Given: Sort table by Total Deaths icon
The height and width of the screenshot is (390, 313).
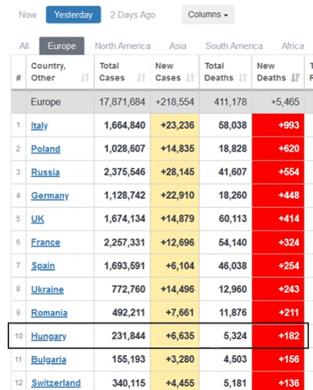Looking at the screenshot, I should point(242,78).
